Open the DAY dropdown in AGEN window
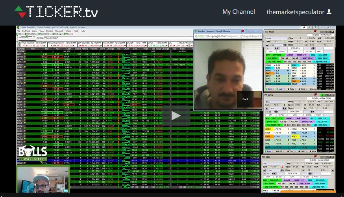This screenshot has width=344, height=197. 271,52
